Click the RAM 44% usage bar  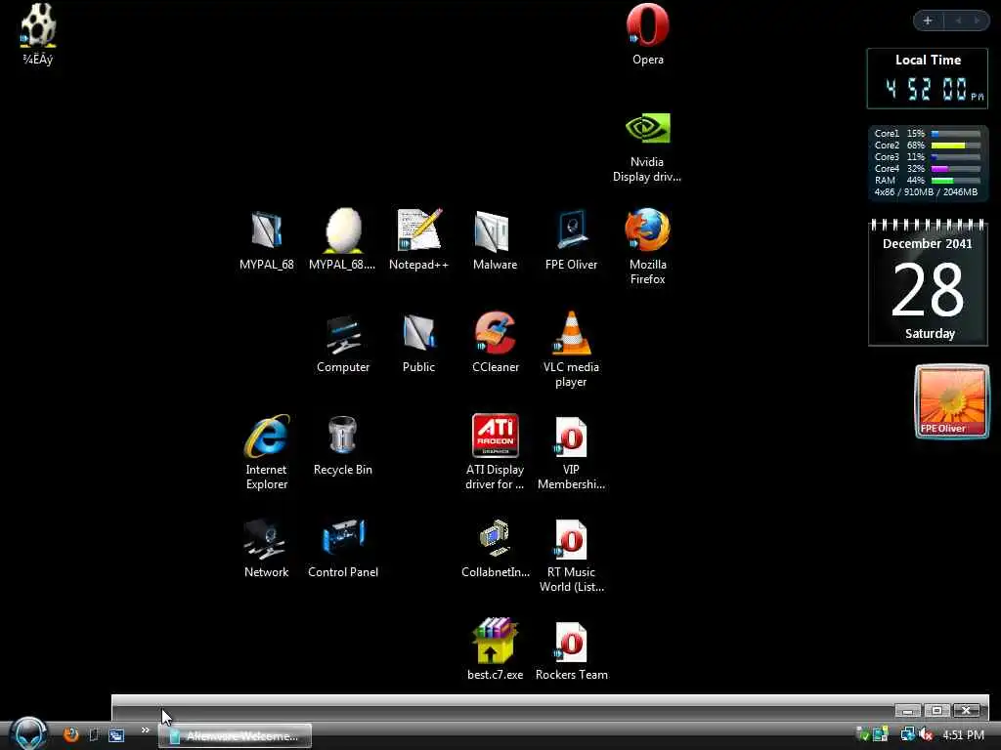click(x=956, y=181)
